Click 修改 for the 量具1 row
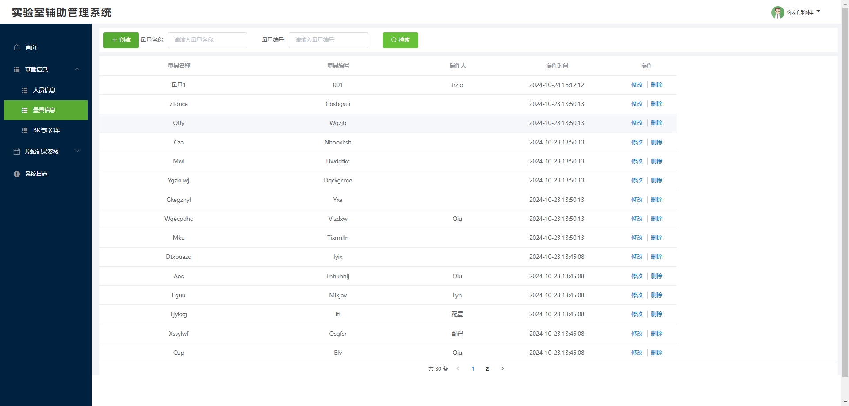849x406 pixels. (637, 85)
